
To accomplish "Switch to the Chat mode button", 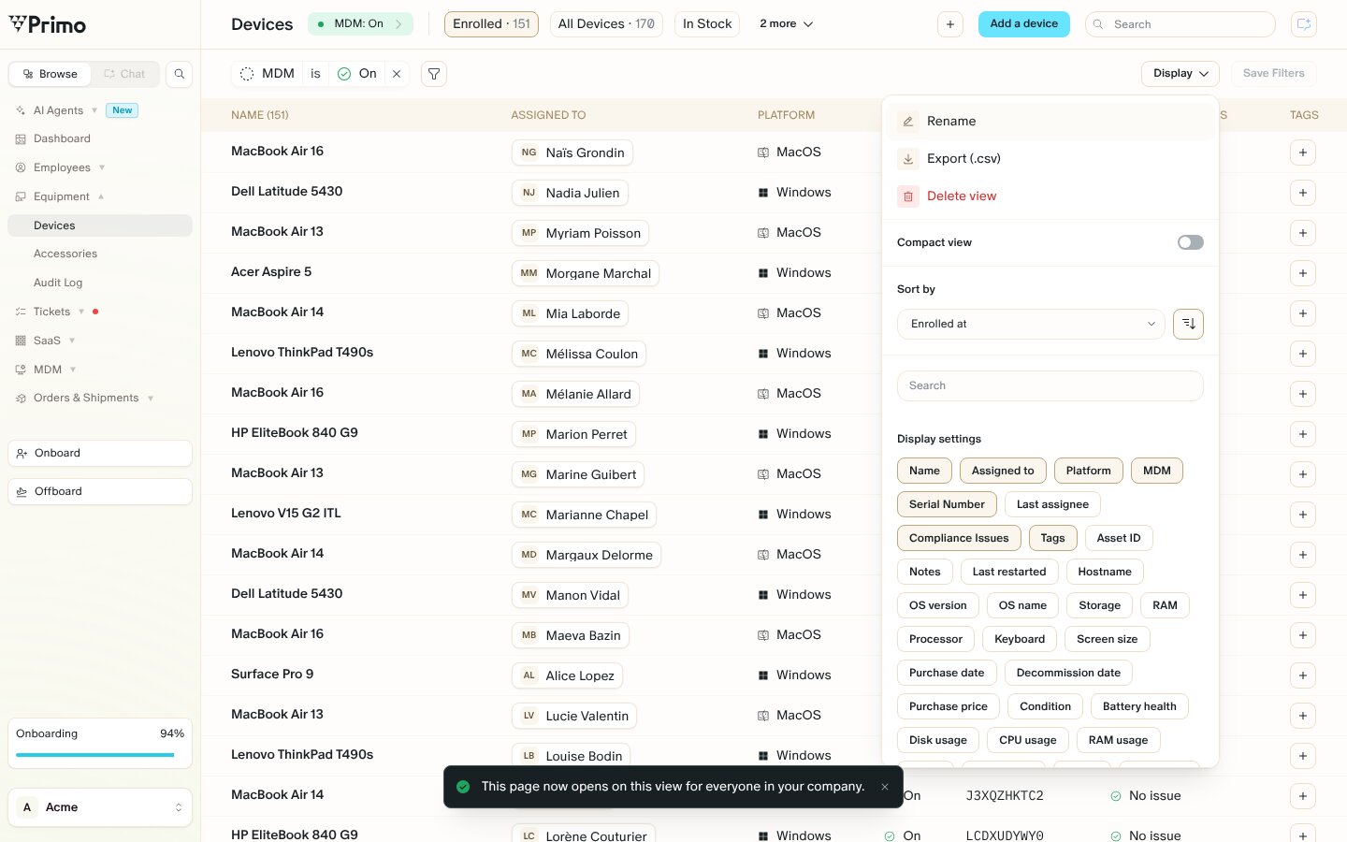I will (124, 74).
